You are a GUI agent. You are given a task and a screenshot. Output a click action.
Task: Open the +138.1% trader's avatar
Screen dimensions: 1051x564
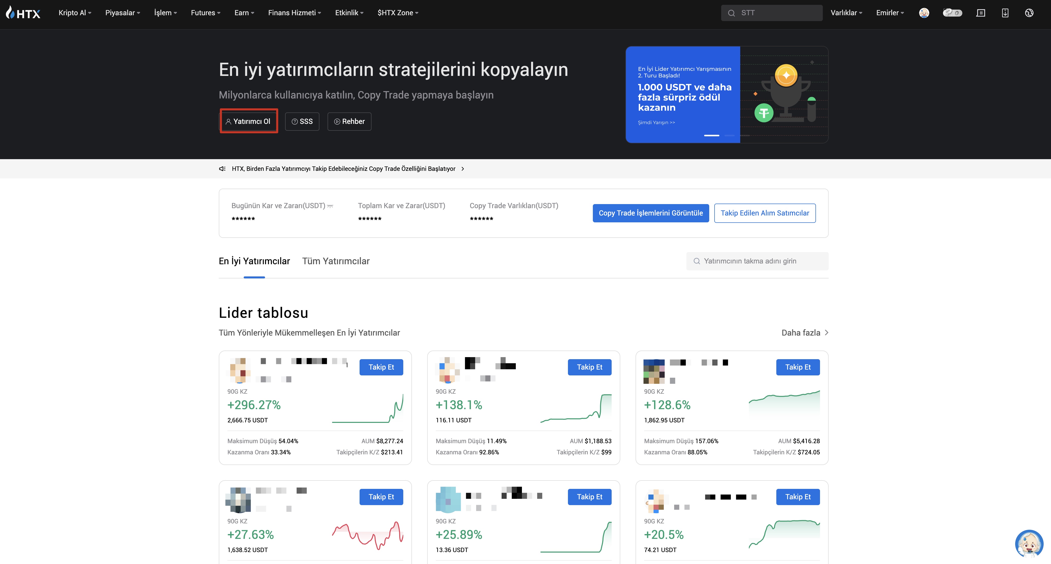pyautogui.click(x=448, y=370)
